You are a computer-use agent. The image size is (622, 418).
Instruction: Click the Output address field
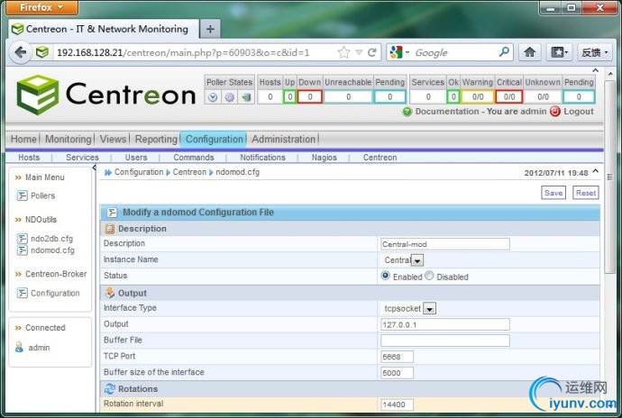[x=445, y=324]
